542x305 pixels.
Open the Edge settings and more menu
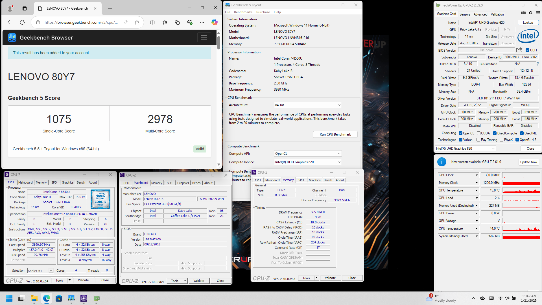click(x=202, y=22)
